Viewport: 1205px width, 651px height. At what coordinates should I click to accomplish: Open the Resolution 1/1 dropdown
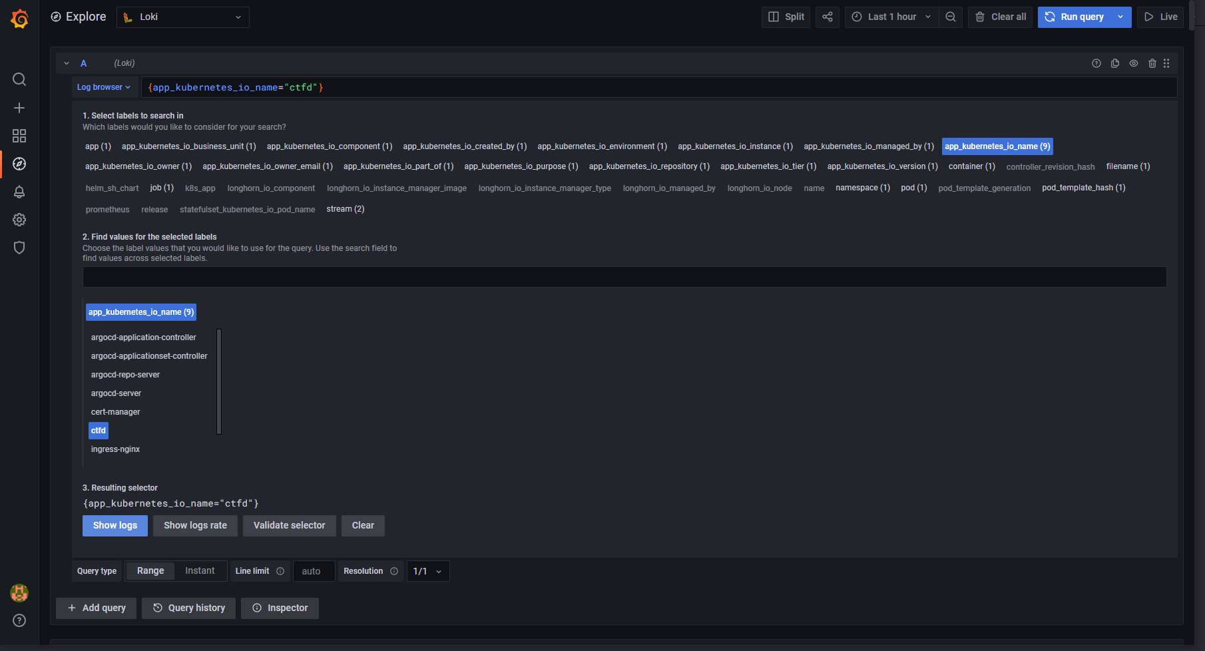(x=427, y=571)
